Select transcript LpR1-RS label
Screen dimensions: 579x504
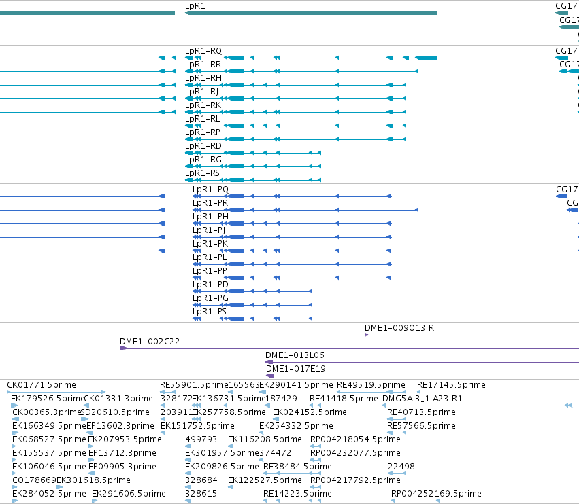pos(202,173)
